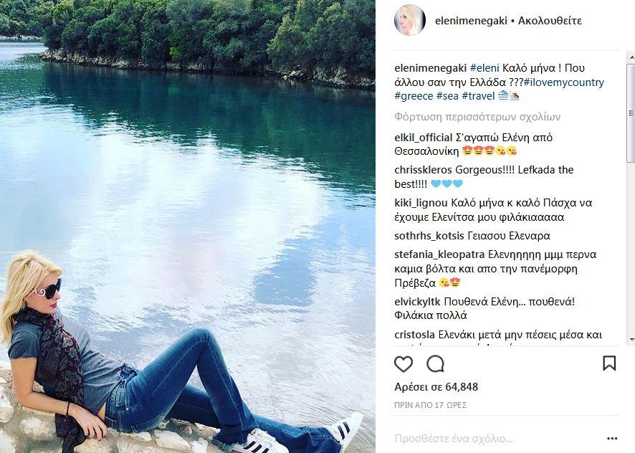Open the #sea hashtag link

pos(447,97)
